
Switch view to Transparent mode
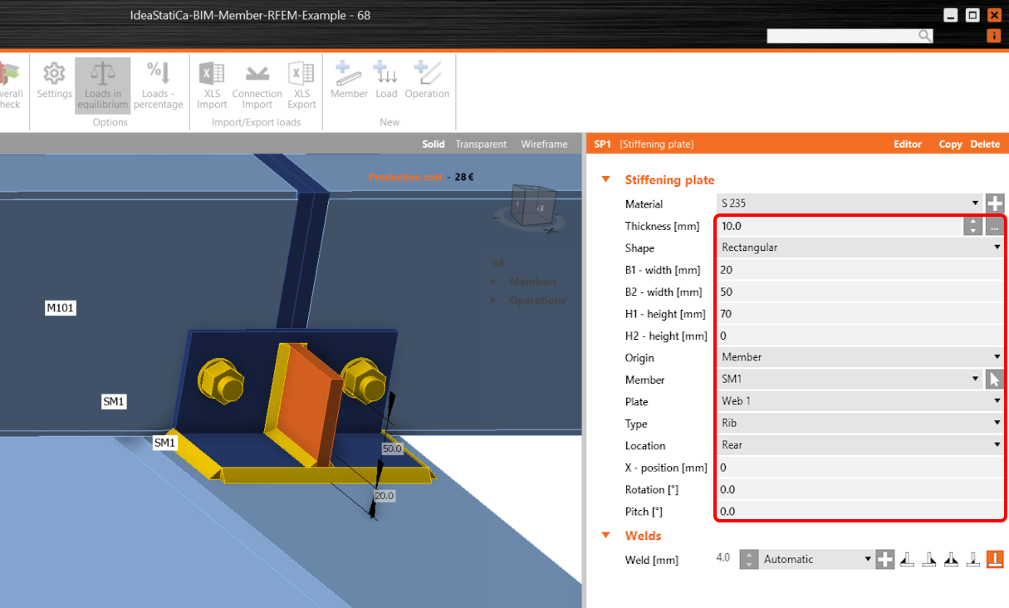[480, 145]
